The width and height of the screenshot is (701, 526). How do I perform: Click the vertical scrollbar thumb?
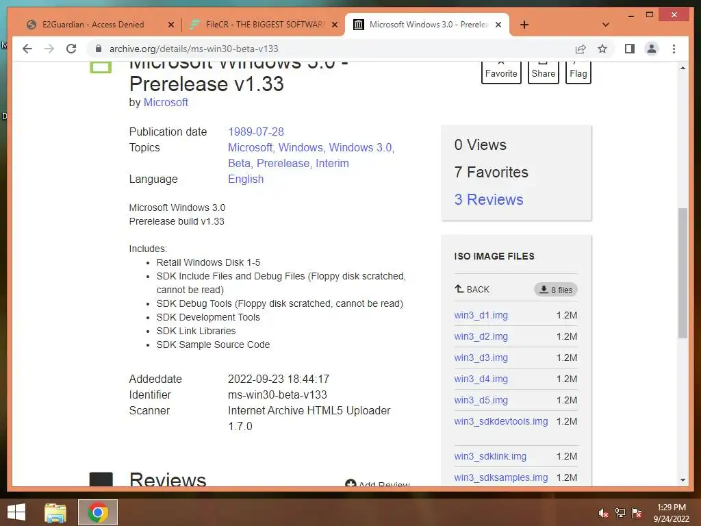pyautogui.click(x=683, y=273)
